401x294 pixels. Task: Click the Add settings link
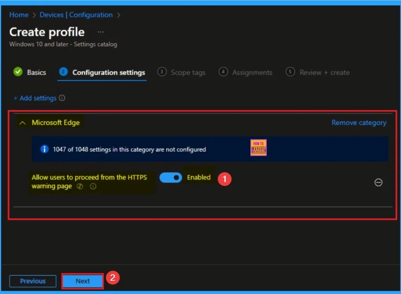coord(35,98)
